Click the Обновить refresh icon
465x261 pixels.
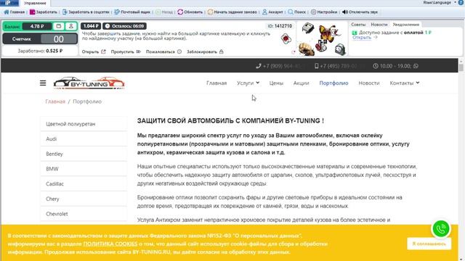[180, 12]
